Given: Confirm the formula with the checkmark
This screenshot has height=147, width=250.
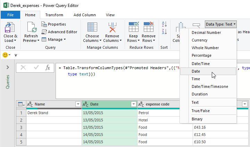Looking at the screenshot, I should (36, 67).
